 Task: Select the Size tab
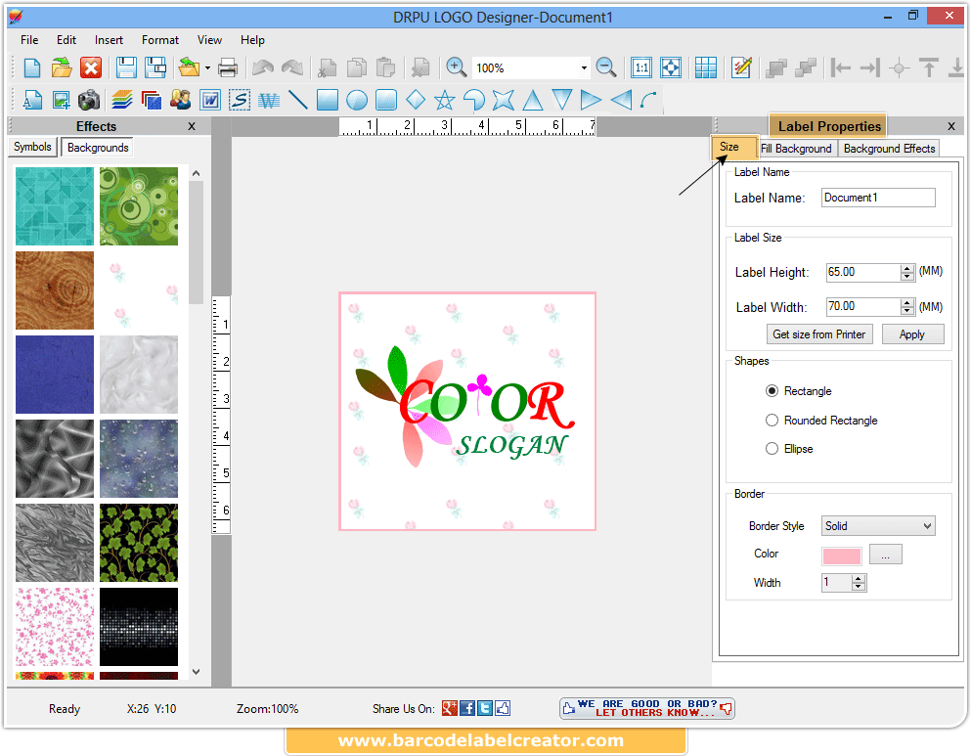[x=733, y=148]
